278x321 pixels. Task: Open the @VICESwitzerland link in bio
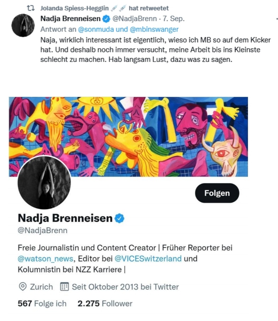click(148, 259)
